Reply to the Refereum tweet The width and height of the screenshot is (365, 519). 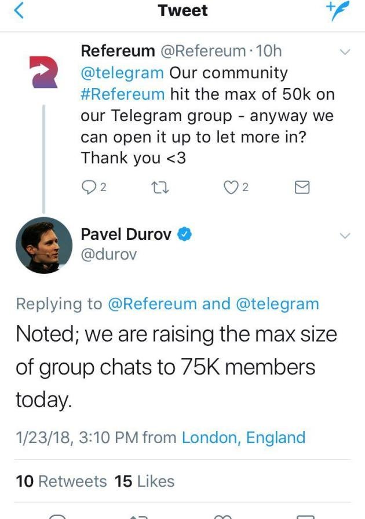pyautogui.click(x=94, y=187)
